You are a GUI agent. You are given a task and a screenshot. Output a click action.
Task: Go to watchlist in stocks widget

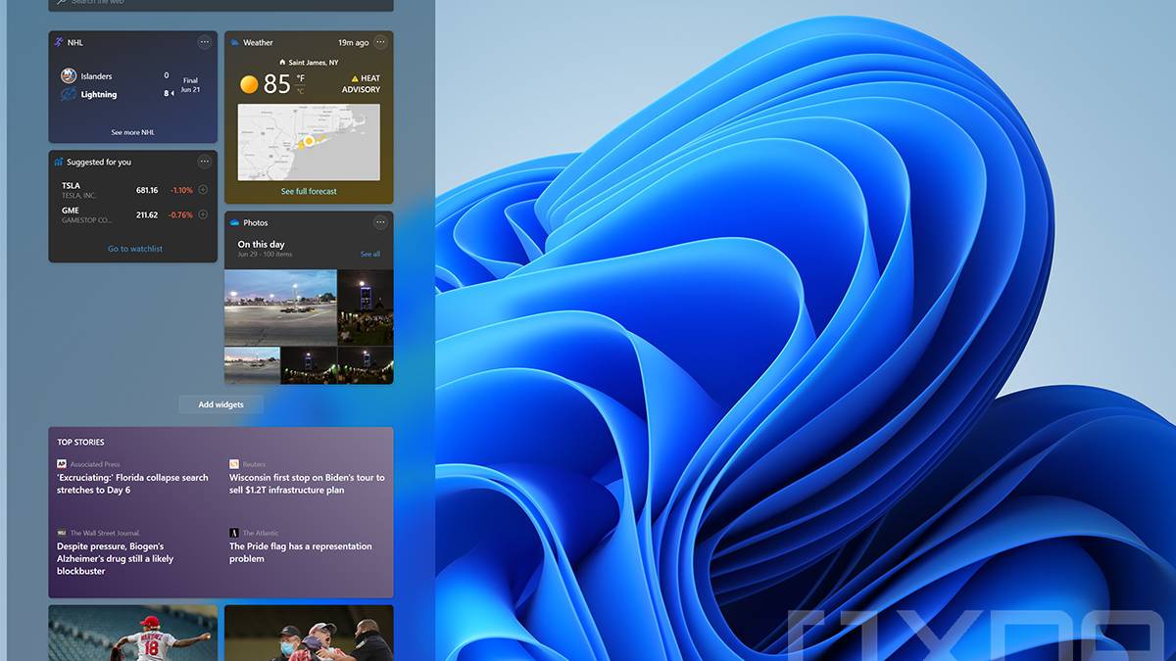coord(135,249)
